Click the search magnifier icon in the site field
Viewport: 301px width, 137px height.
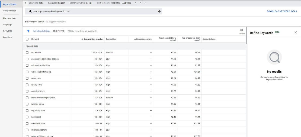[x=30, y=11]
